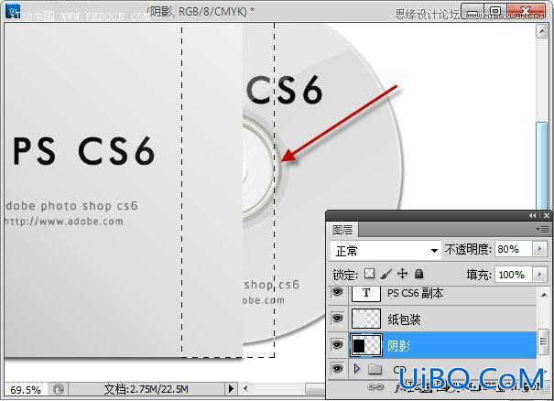Click the layers list scroll up arrow
554x401 pixels.
[544, 294]
